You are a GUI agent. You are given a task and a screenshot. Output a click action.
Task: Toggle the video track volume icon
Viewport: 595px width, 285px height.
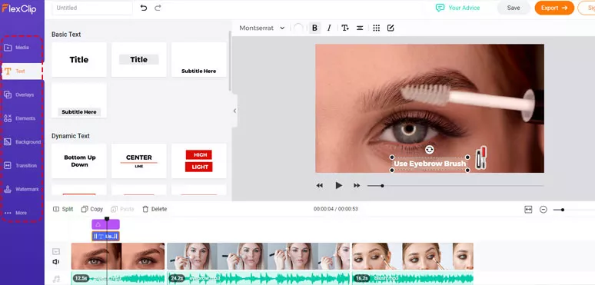[x=56, y=262]
